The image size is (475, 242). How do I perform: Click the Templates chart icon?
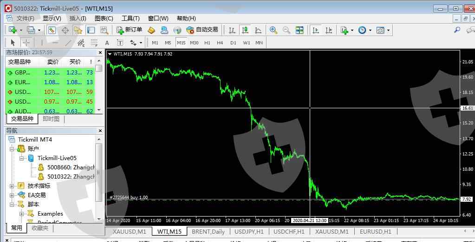380,30
